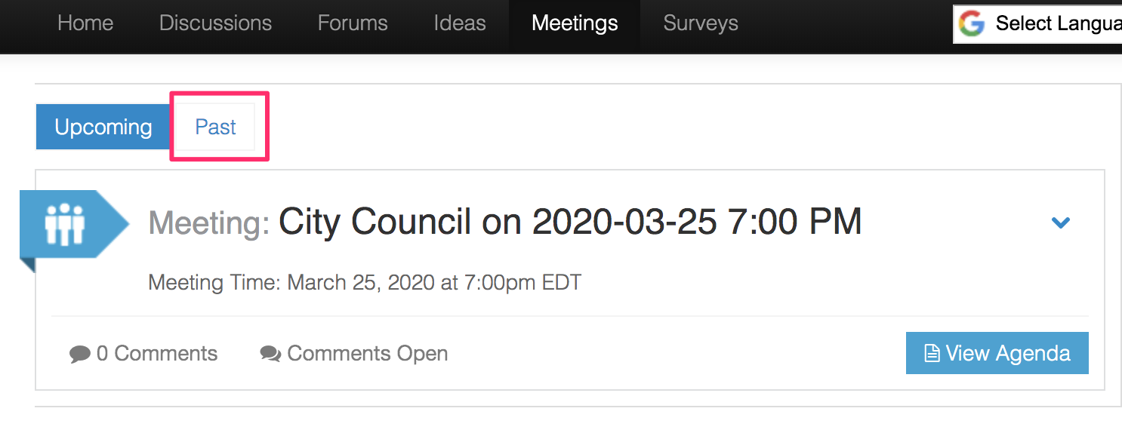This screenshot has height=436, width=1122.
Task: Open the Ideas page
Action: 459,23
